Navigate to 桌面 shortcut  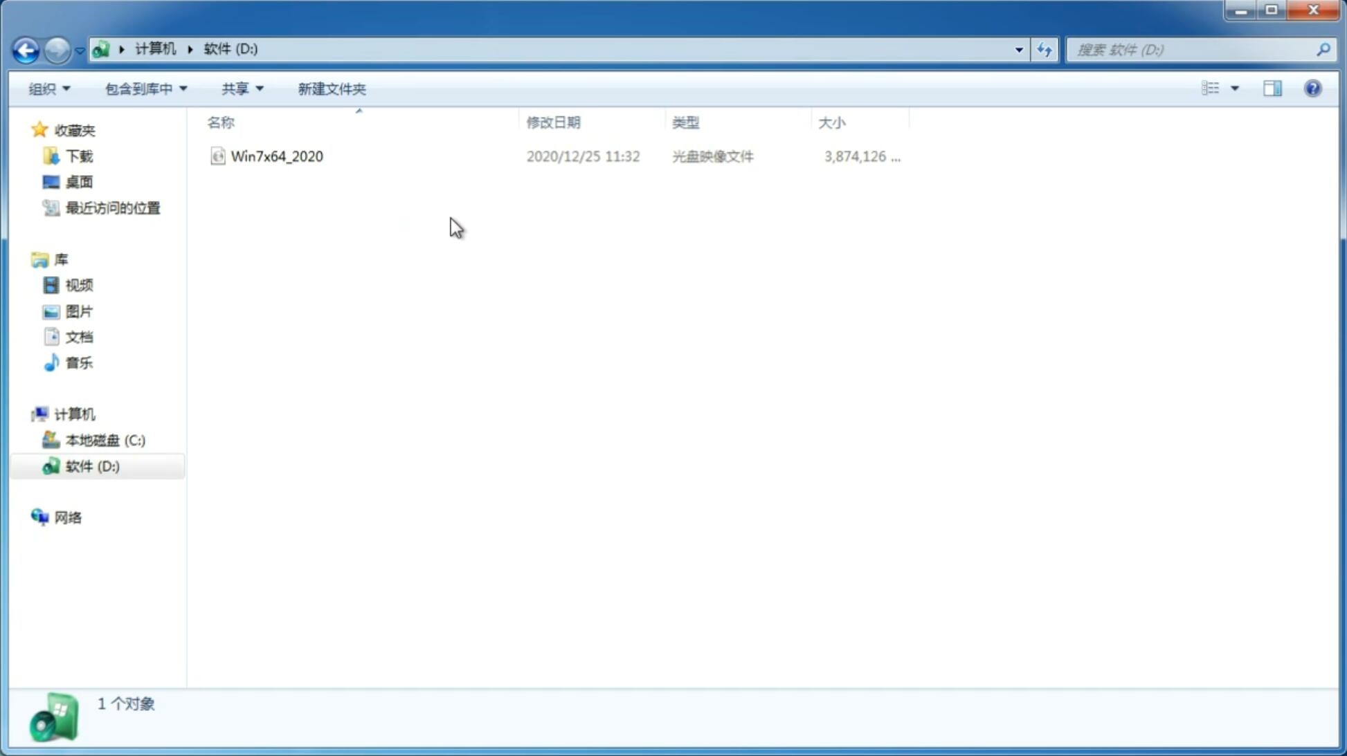coord(79,182)
